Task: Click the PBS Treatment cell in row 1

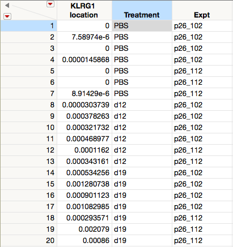Action: pyautogui.click(x=142, y=26)
